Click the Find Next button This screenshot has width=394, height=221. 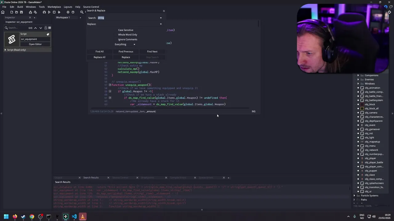coord(152,52)
